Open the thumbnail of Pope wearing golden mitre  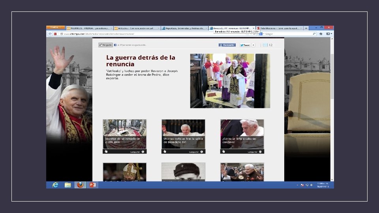[x=124, y=172]
